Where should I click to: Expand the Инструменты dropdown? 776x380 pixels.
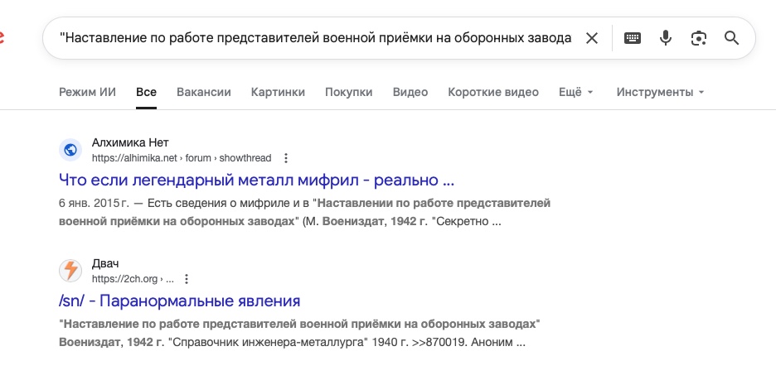coord(660,92)
